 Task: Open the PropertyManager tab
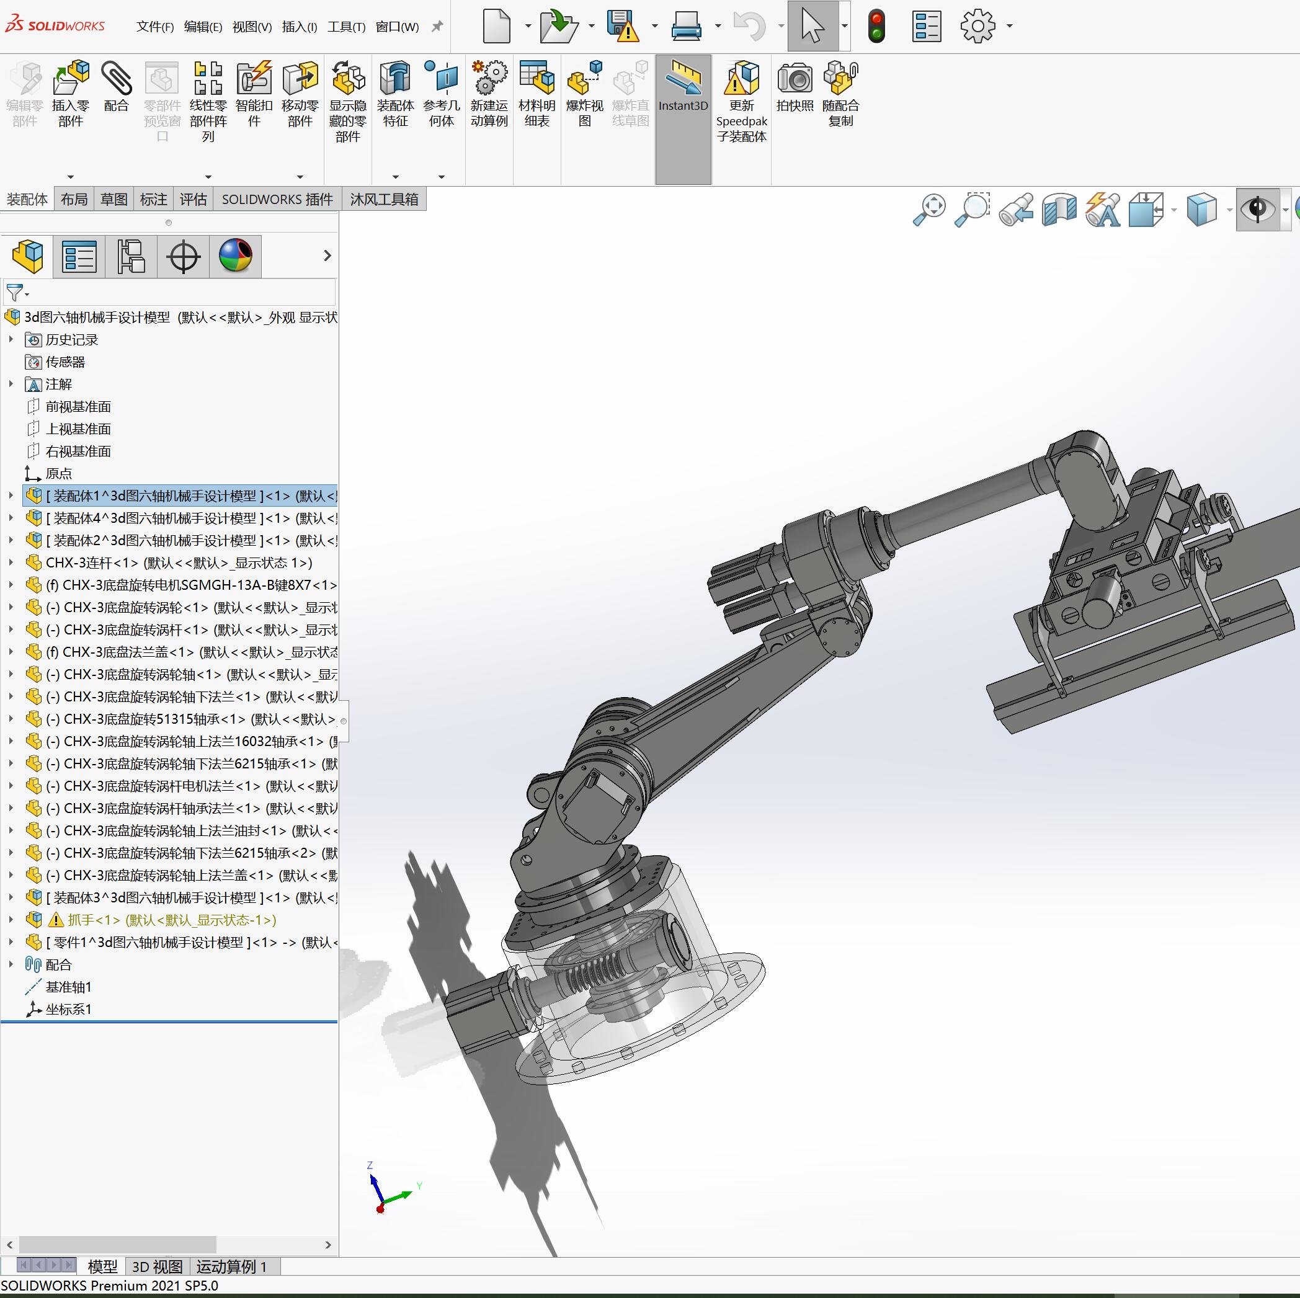coord(79,256)
